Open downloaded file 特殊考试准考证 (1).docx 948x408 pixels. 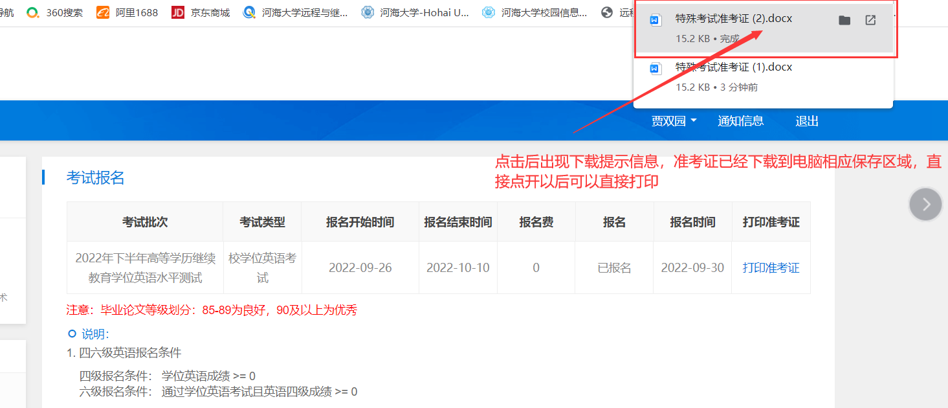[733, 67]
